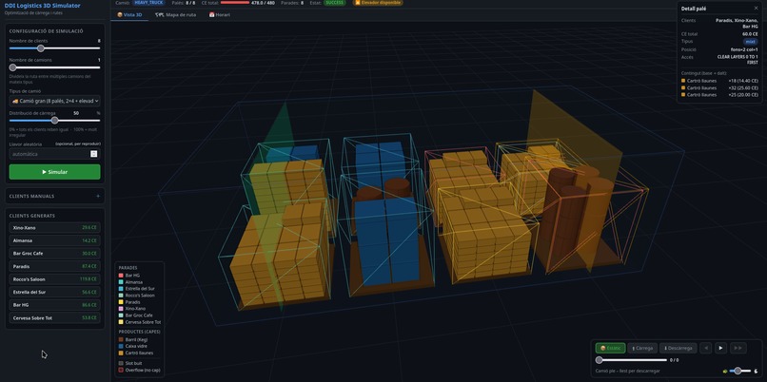Click the SUCCESS status badge
Viewport: 767px width, 382px height.
pos(334,3)
